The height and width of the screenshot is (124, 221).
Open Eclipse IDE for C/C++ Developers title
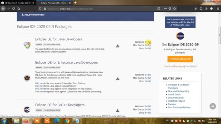60,105
